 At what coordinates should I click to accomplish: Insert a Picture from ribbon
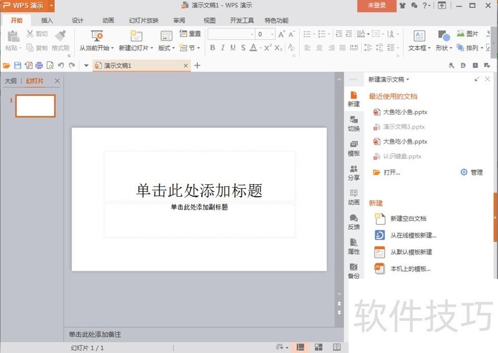(x=467, y=34)
